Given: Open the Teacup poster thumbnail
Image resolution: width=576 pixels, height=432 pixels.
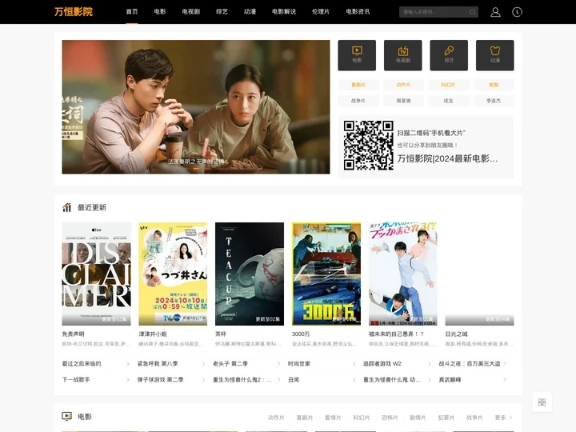Looking at the screenshot, I should [250, 274].
